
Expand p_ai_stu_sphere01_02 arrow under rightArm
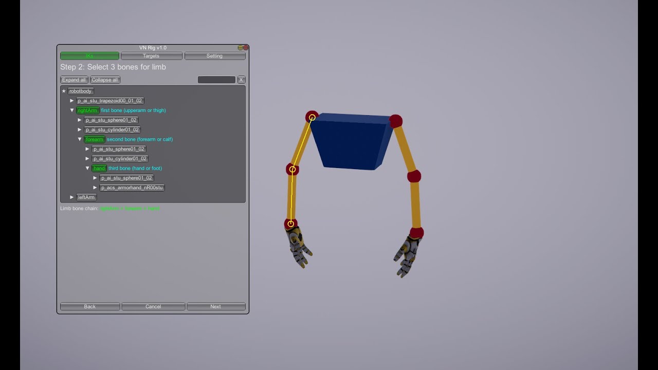coord(80,120)
